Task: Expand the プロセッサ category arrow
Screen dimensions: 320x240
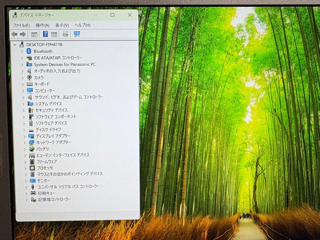Action: pos(25,168)
